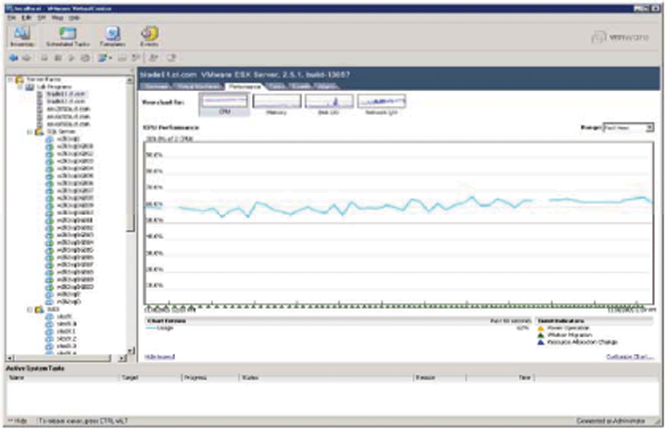667x429 pixels.
Task: Show the Memory performance chart
Action: (275, 101)
